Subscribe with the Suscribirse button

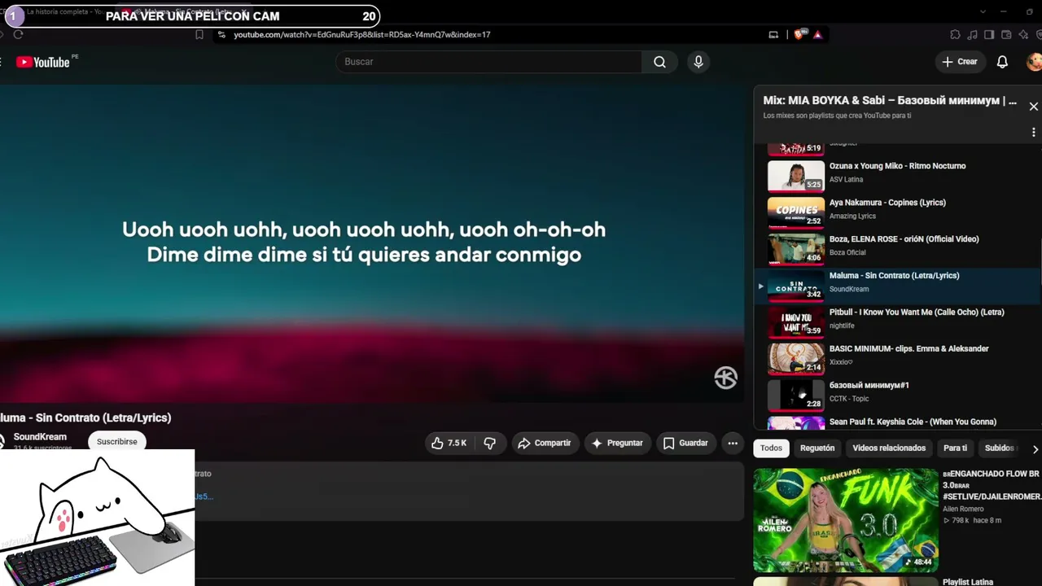(117, 442)
